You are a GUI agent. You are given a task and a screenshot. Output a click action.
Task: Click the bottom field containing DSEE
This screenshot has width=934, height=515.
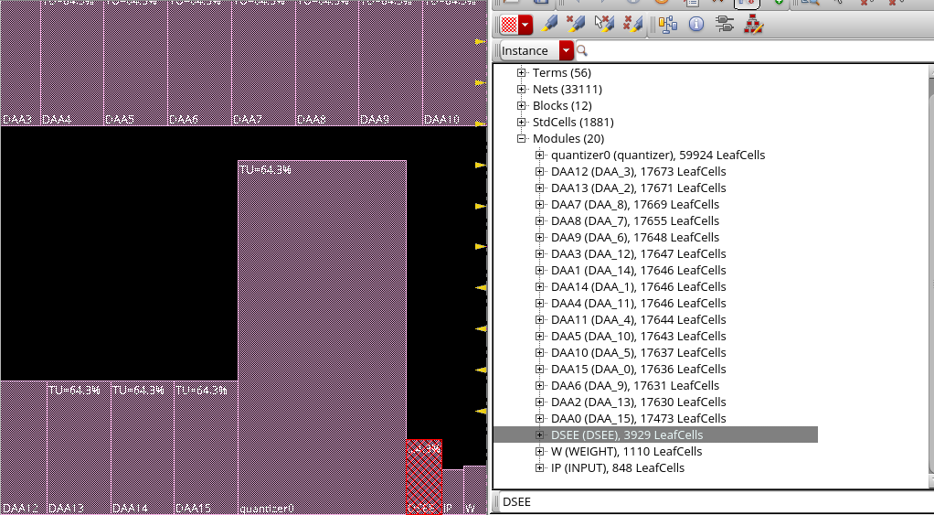pyautogui.click(x=713, y=501)
